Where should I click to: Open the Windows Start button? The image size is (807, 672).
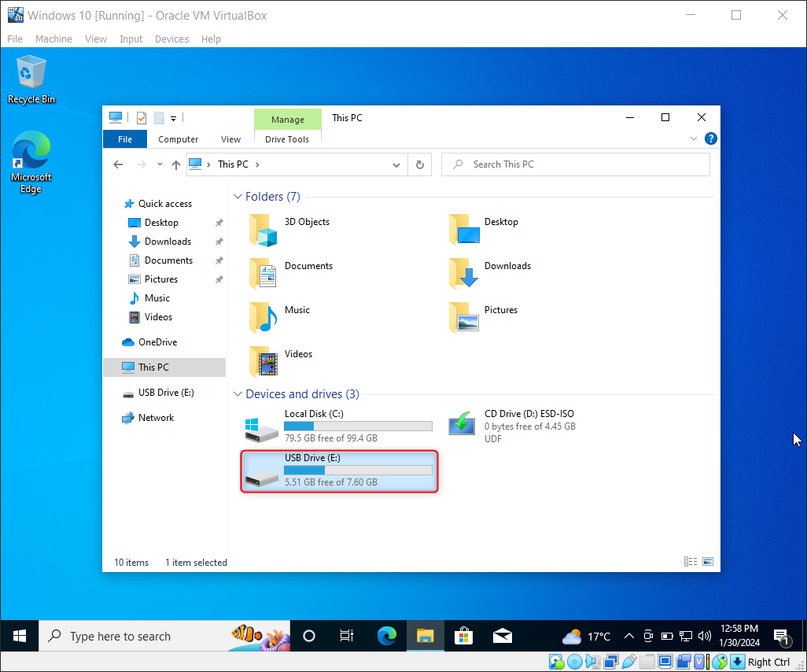[x=20, y=637]
